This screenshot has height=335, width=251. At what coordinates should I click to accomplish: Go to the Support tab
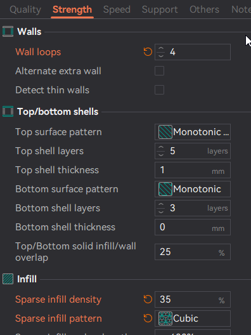click(x=160, y=10)
